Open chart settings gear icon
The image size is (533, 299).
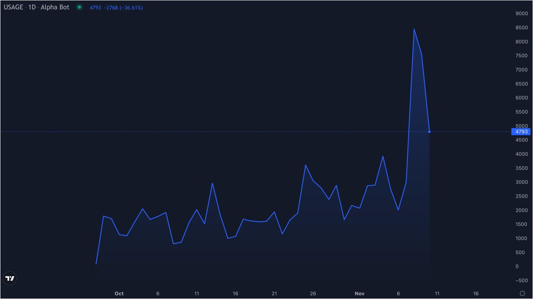[x=523, y=293]
